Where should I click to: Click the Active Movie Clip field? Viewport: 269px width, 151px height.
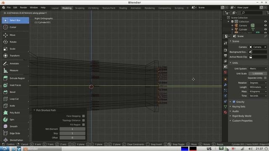coord(258,57)
